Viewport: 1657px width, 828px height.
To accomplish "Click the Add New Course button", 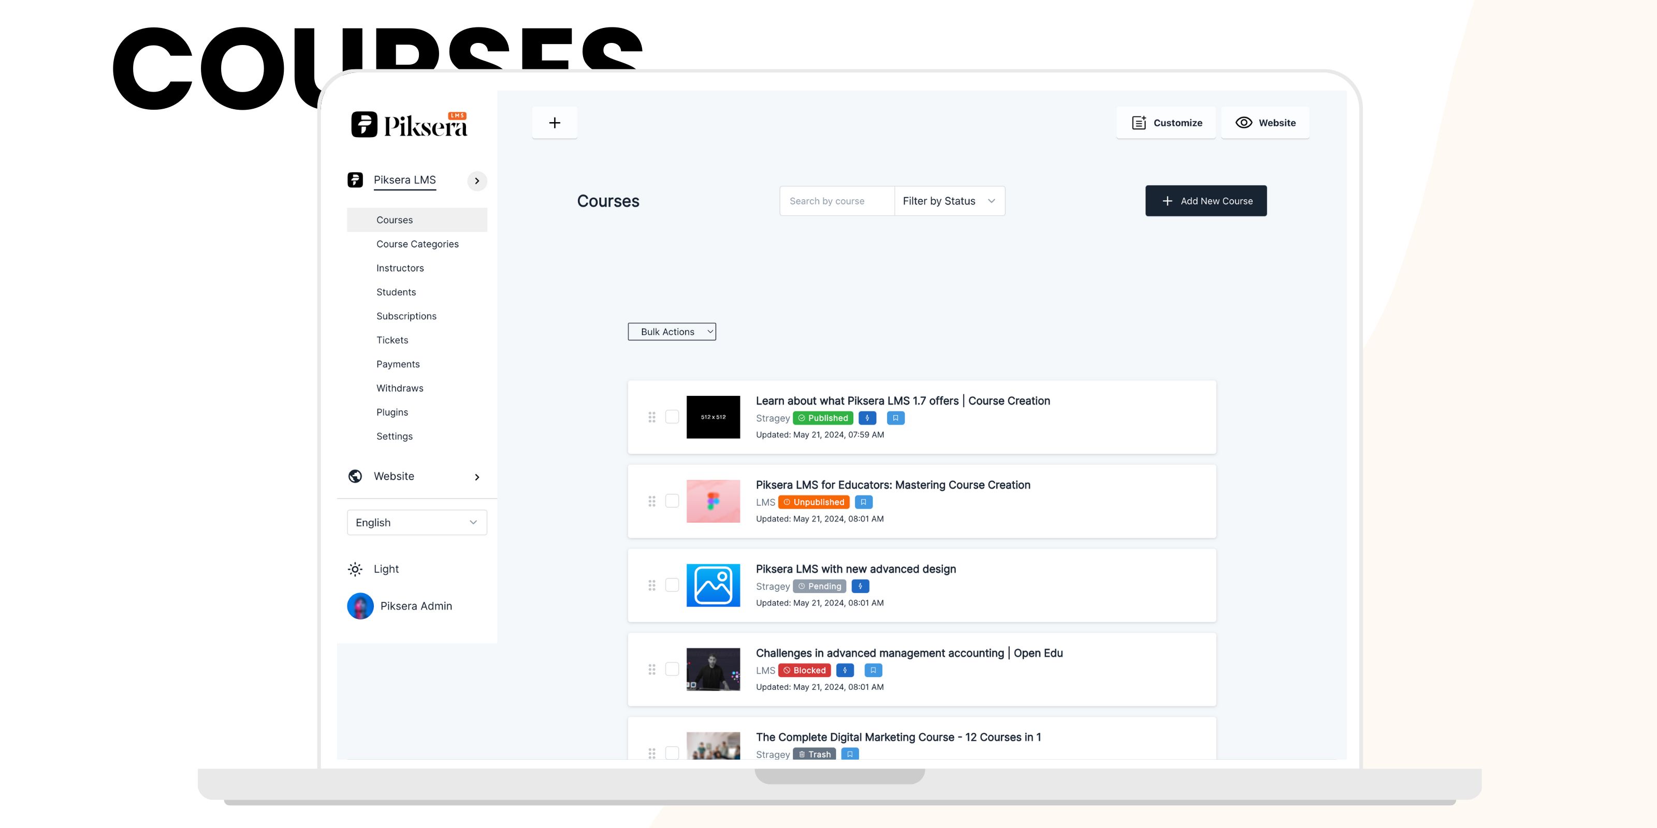I will pyautogui.click(x=1205, y=201).
